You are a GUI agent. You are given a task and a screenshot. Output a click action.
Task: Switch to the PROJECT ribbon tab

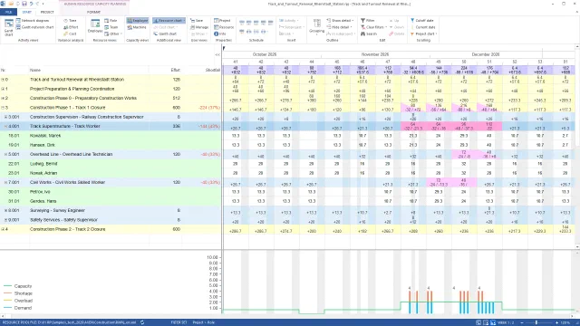coord(47,12)
